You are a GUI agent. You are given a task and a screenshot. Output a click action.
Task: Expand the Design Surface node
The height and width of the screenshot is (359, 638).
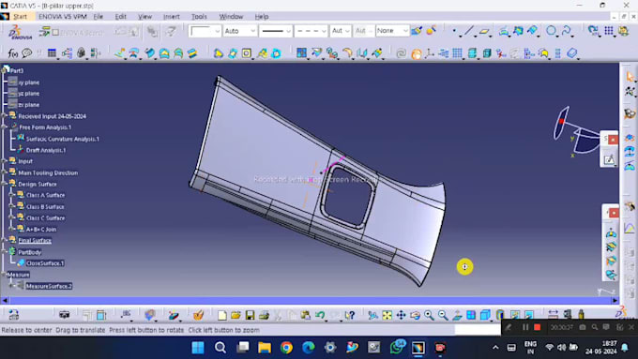(5, 184)
